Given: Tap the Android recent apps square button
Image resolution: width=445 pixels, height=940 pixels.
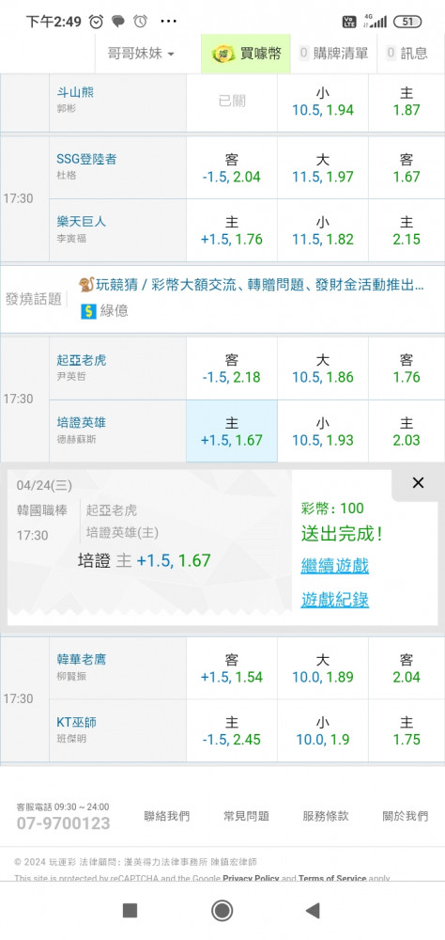Looking at the screenshot, I should point(130,911).
